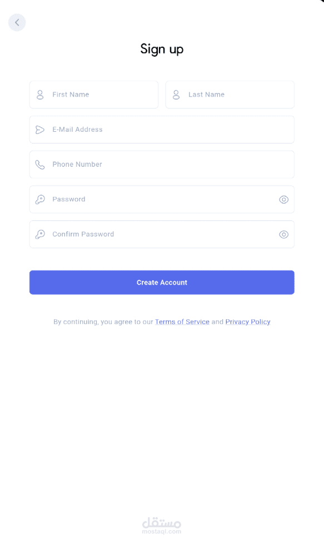Click the Sign up heading

[162, 49]
